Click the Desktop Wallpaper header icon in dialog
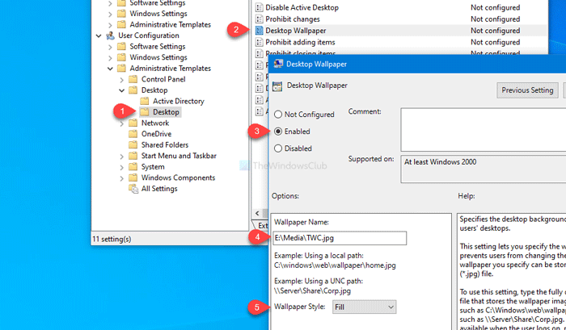 pos(277,86)
